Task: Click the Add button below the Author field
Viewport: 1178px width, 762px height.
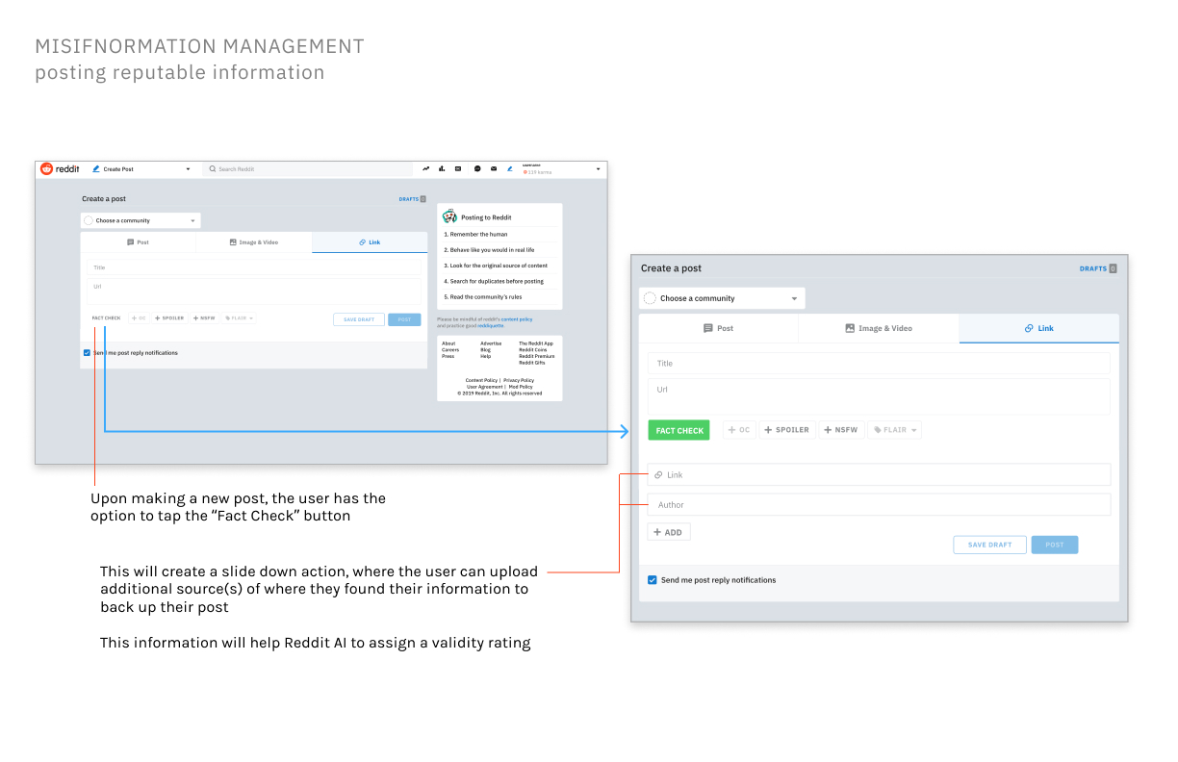Action: pyautogui.click(x=668, y=532)
